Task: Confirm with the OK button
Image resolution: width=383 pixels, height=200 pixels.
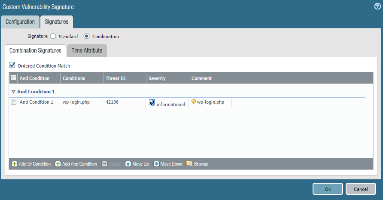Action: 328,189
